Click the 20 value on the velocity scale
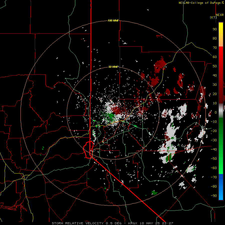Image resolution: width=225 pixels, height=225 pixels. pos(215,94)
